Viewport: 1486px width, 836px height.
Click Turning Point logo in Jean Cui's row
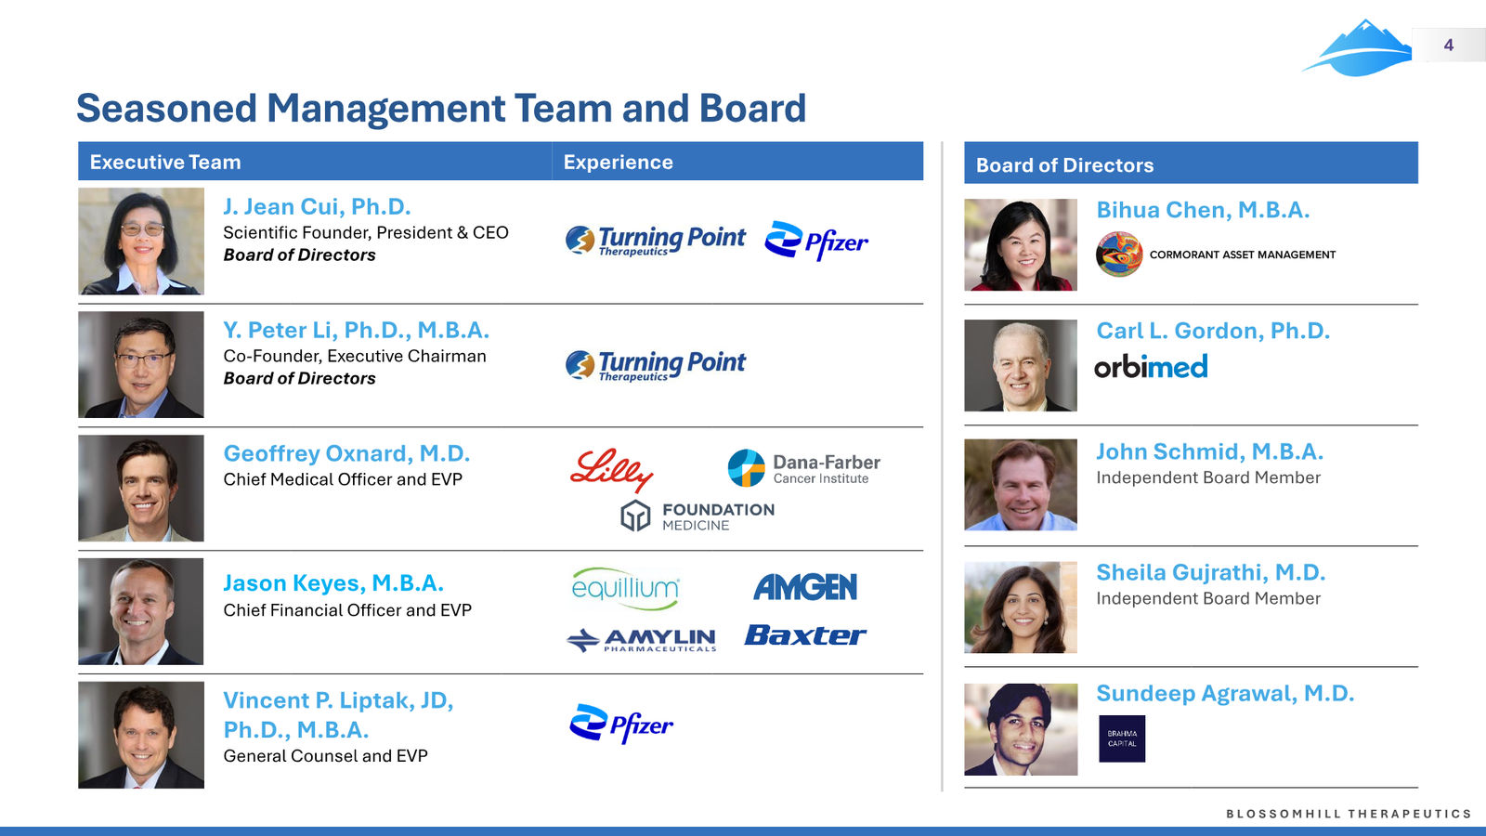(x=655, y=241)
